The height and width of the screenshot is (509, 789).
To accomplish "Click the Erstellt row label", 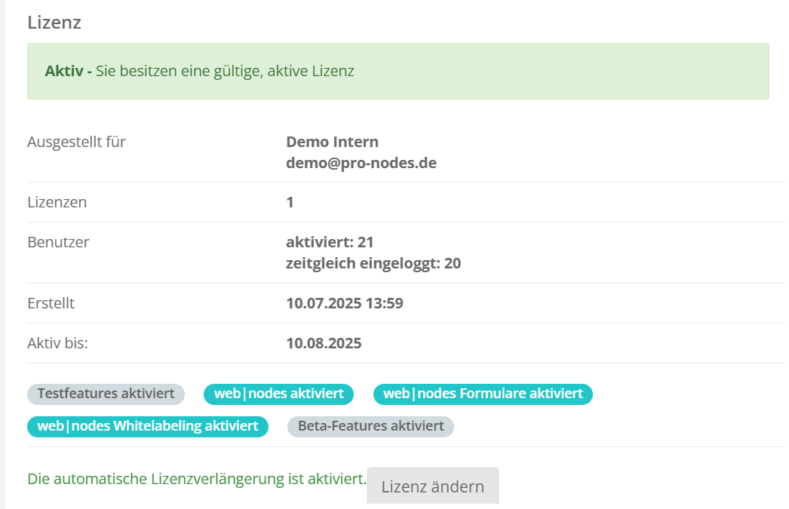I will point(51,303).
